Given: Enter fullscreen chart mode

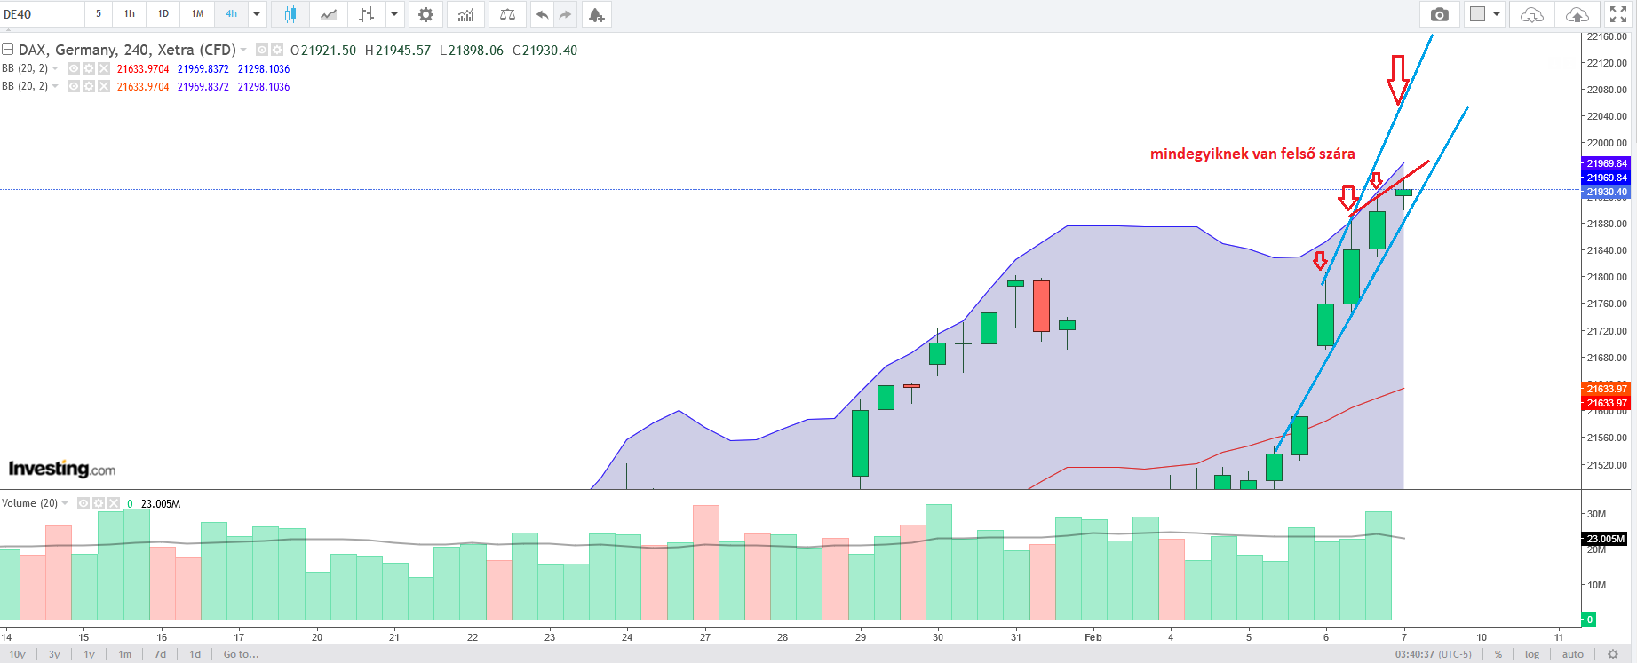Looking at the screenshot, I should [x=1618, y=14].
